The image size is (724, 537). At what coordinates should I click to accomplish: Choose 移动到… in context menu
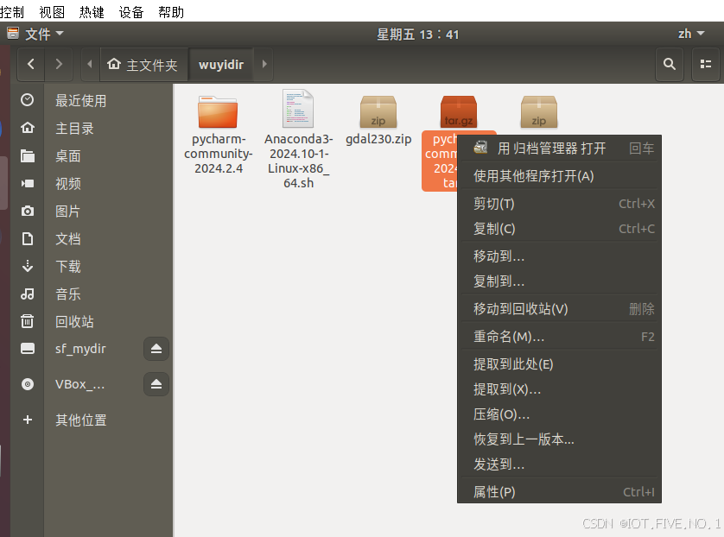tap(559, 256)
